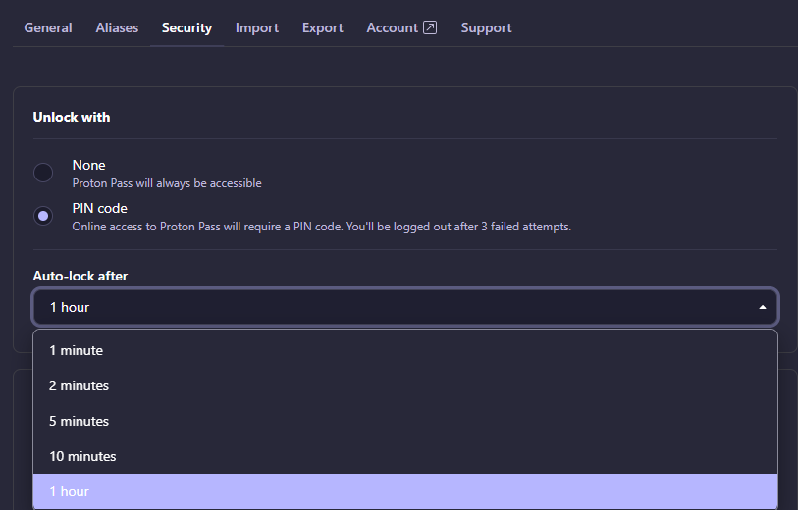This screenshot has width=798, height=510.
Task: Choose 1 minute auto-lock option
Action: [77, 350]
